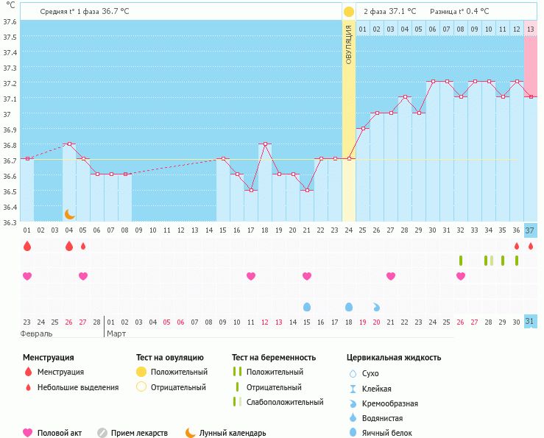Click the heart marker under cycle day 01
The image size is (544, 438).
(x=27, y=276)
